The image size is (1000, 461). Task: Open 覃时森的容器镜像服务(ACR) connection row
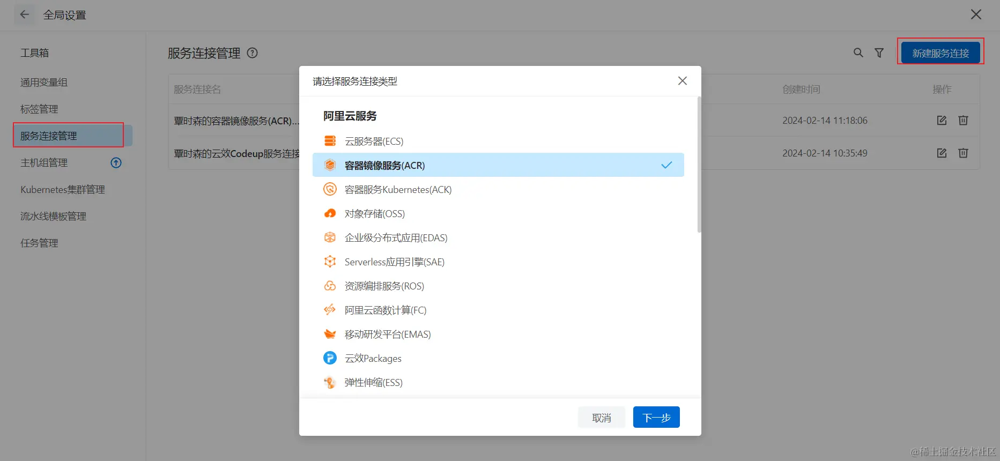[x=236, y=121]
